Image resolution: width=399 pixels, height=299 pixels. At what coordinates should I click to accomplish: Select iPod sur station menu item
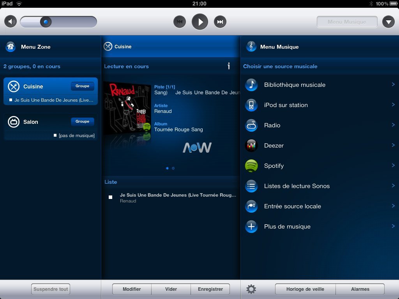click(x=286, y=105)
